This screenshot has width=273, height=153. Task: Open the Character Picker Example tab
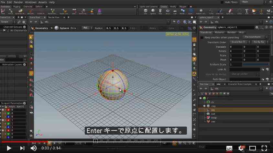coord(240,84)
